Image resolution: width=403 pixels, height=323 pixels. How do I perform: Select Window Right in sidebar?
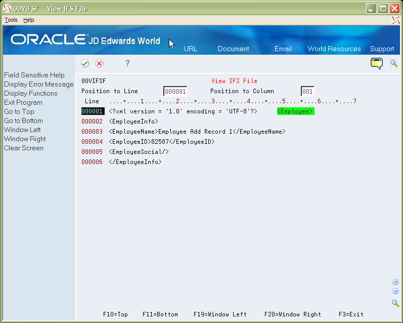(x=25, y=139)
